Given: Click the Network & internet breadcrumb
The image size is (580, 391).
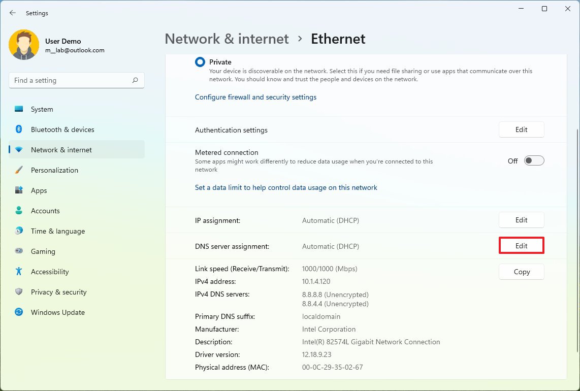Looking at the screenshot, I should pyautogui.click(x=227, y=39).
